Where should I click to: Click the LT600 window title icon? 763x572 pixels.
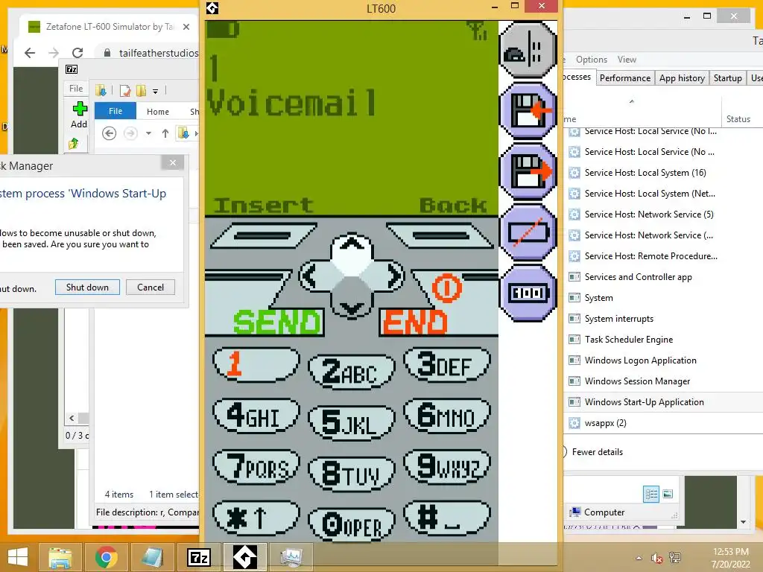212,7
